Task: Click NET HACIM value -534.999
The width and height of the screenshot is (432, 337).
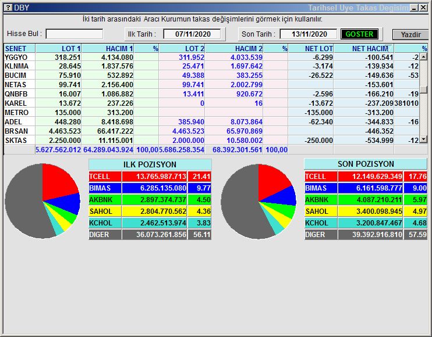Action: pyautogui.click(x=379, y=141)
